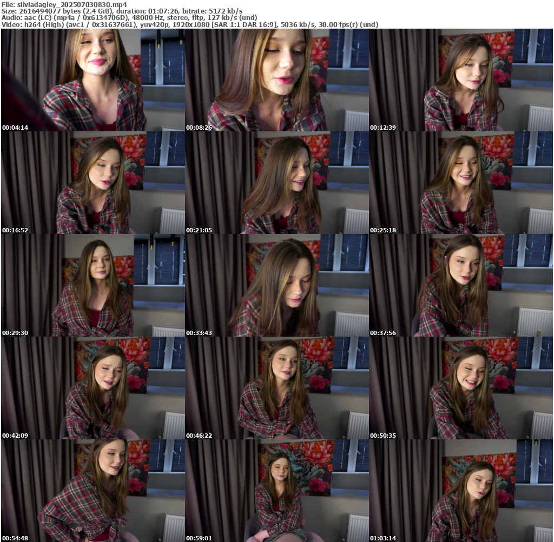
Task: Select the frame at timestamp 00:33:43
Action: (x=277, y=285)
